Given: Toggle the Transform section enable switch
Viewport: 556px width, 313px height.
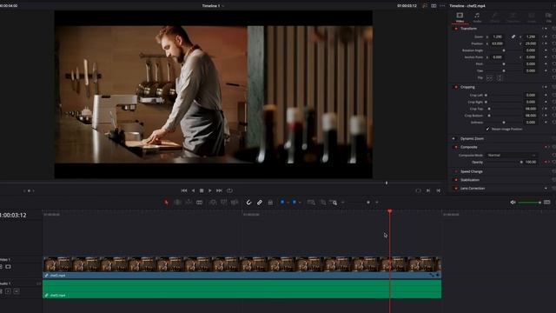Looking at the screenshot, I should (456, 29).
